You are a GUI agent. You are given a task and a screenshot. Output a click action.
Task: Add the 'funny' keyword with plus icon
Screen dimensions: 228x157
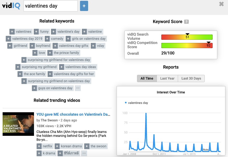tap(36, 32)
